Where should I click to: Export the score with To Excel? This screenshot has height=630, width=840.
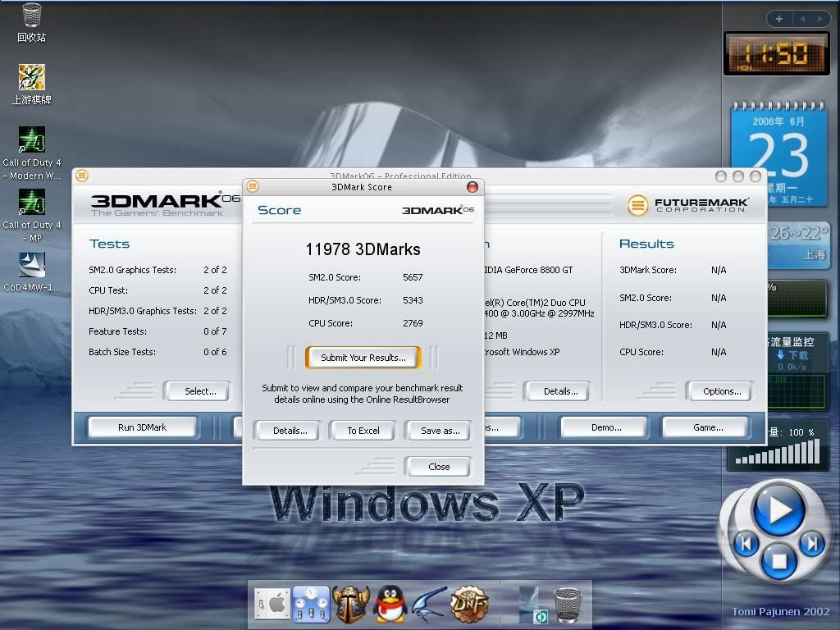pos(363,431)
